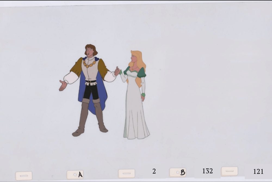Click the blonde princess in white gown
The image size is (272, 182).
click(135, 95)
